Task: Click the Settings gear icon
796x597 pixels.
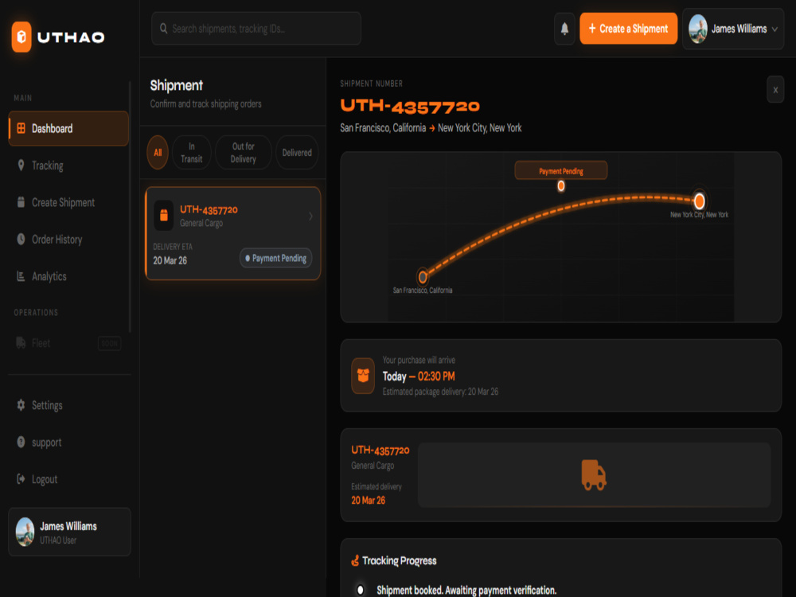Action: click(x=21, y=405)
